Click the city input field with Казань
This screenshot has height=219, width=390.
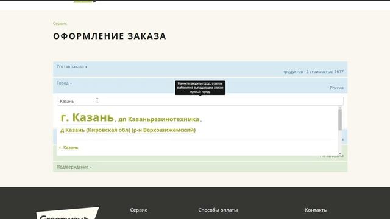click(200, 102)
